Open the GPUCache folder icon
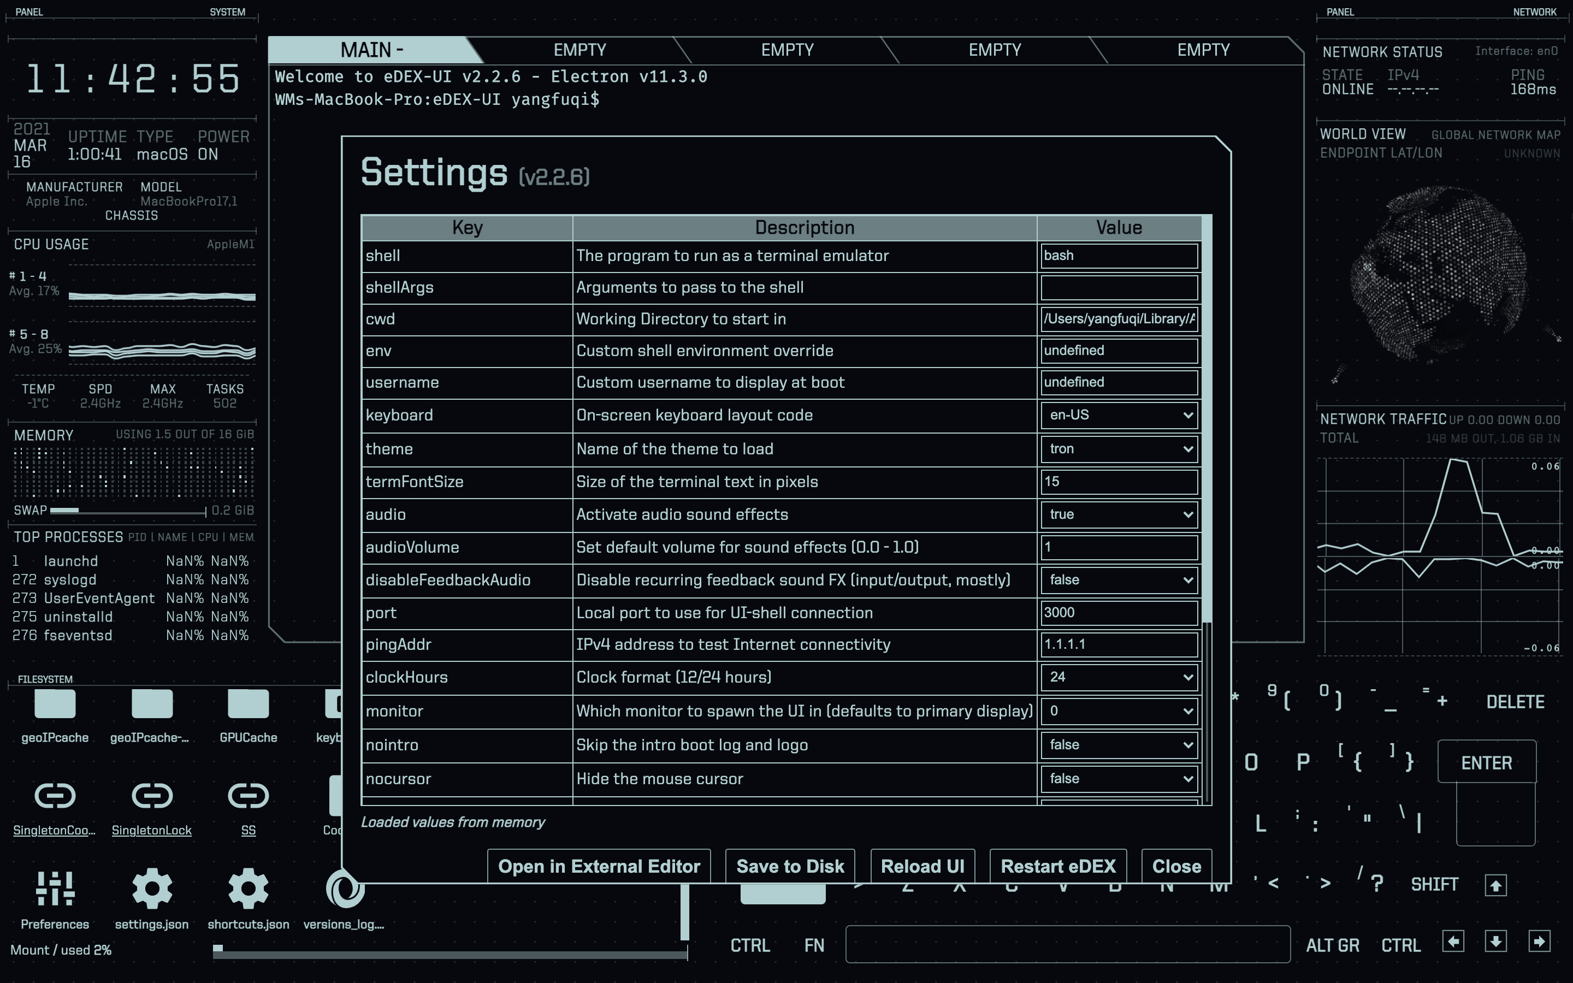 click(249, 704)
